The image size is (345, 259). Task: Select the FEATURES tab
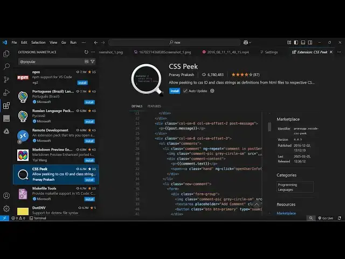tap(154, 106)
